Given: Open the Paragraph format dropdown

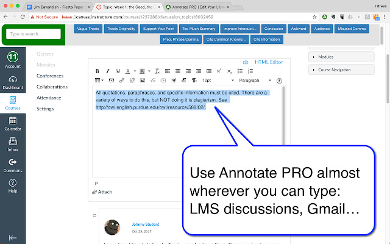Looking at the screenshot, I should (x=255, y=80).
